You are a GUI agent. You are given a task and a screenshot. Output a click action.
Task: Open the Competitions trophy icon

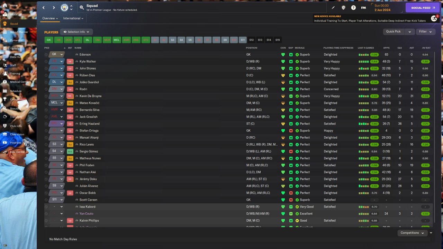pos(5,99)
